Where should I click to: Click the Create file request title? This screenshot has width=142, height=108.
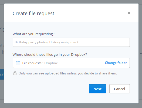[x=33, y=14]
